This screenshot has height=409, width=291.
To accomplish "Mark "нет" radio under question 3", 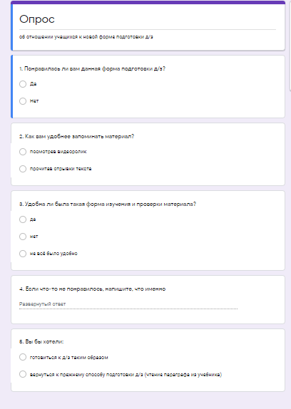I will (23, 237).
